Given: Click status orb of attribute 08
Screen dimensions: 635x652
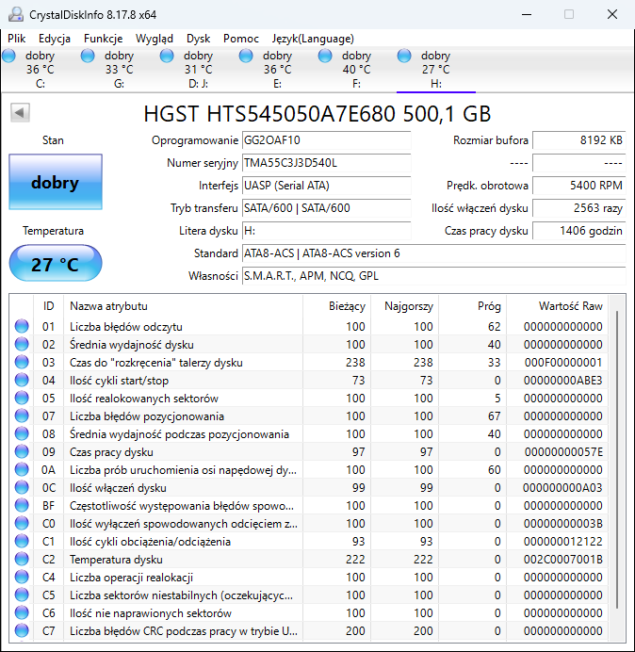Looking at the screenshot, I should pos(22,433).
